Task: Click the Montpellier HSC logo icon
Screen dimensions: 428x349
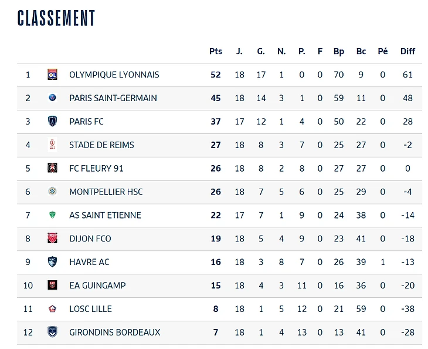Action: (x=52, y=192)
